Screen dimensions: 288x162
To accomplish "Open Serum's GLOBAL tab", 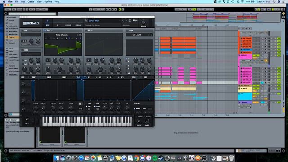I will tap(78, 25).
